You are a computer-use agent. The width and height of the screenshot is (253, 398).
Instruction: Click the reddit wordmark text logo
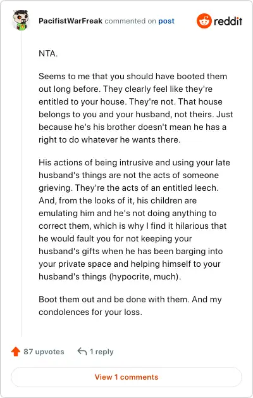[x=228, y=21]
